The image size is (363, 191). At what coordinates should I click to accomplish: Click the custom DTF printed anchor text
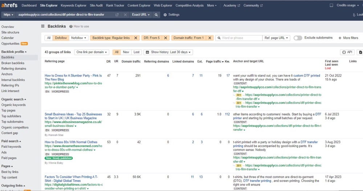tap(306, 76)
